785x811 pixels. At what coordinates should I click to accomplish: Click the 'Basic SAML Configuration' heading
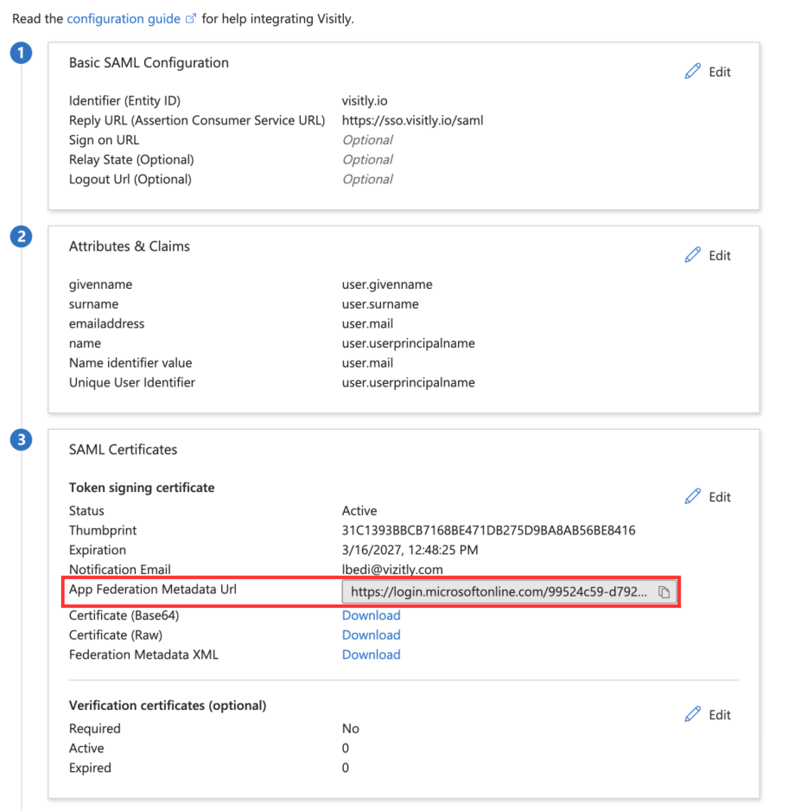(x=149, y=63)
